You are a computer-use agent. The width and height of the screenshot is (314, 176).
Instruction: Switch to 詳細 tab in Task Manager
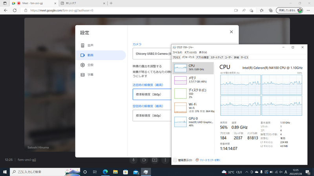[x=237, y=57]
